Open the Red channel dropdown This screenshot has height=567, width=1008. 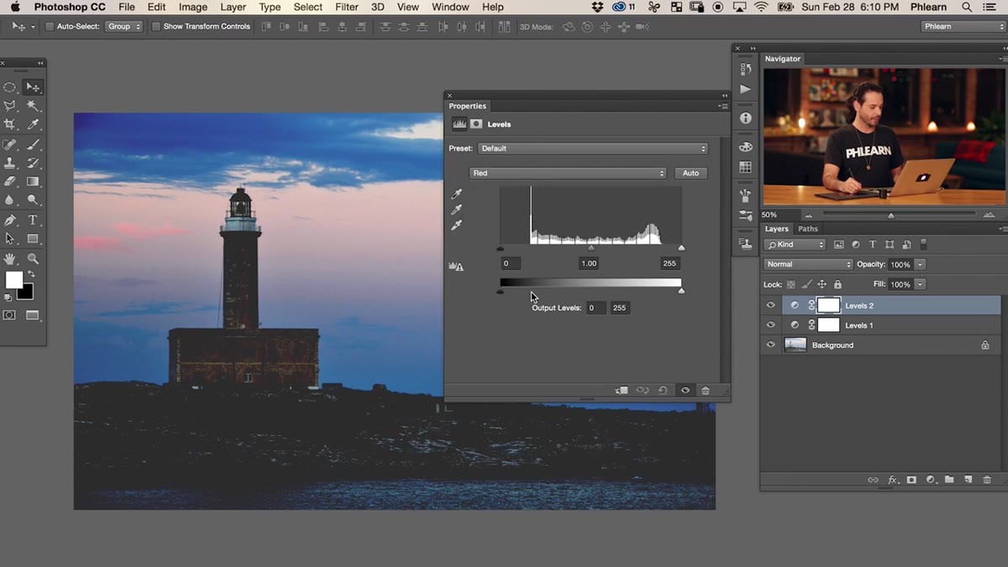[568, 173]
